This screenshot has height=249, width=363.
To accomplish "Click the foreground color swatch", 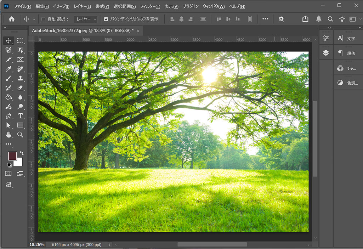I will point(12,156).
